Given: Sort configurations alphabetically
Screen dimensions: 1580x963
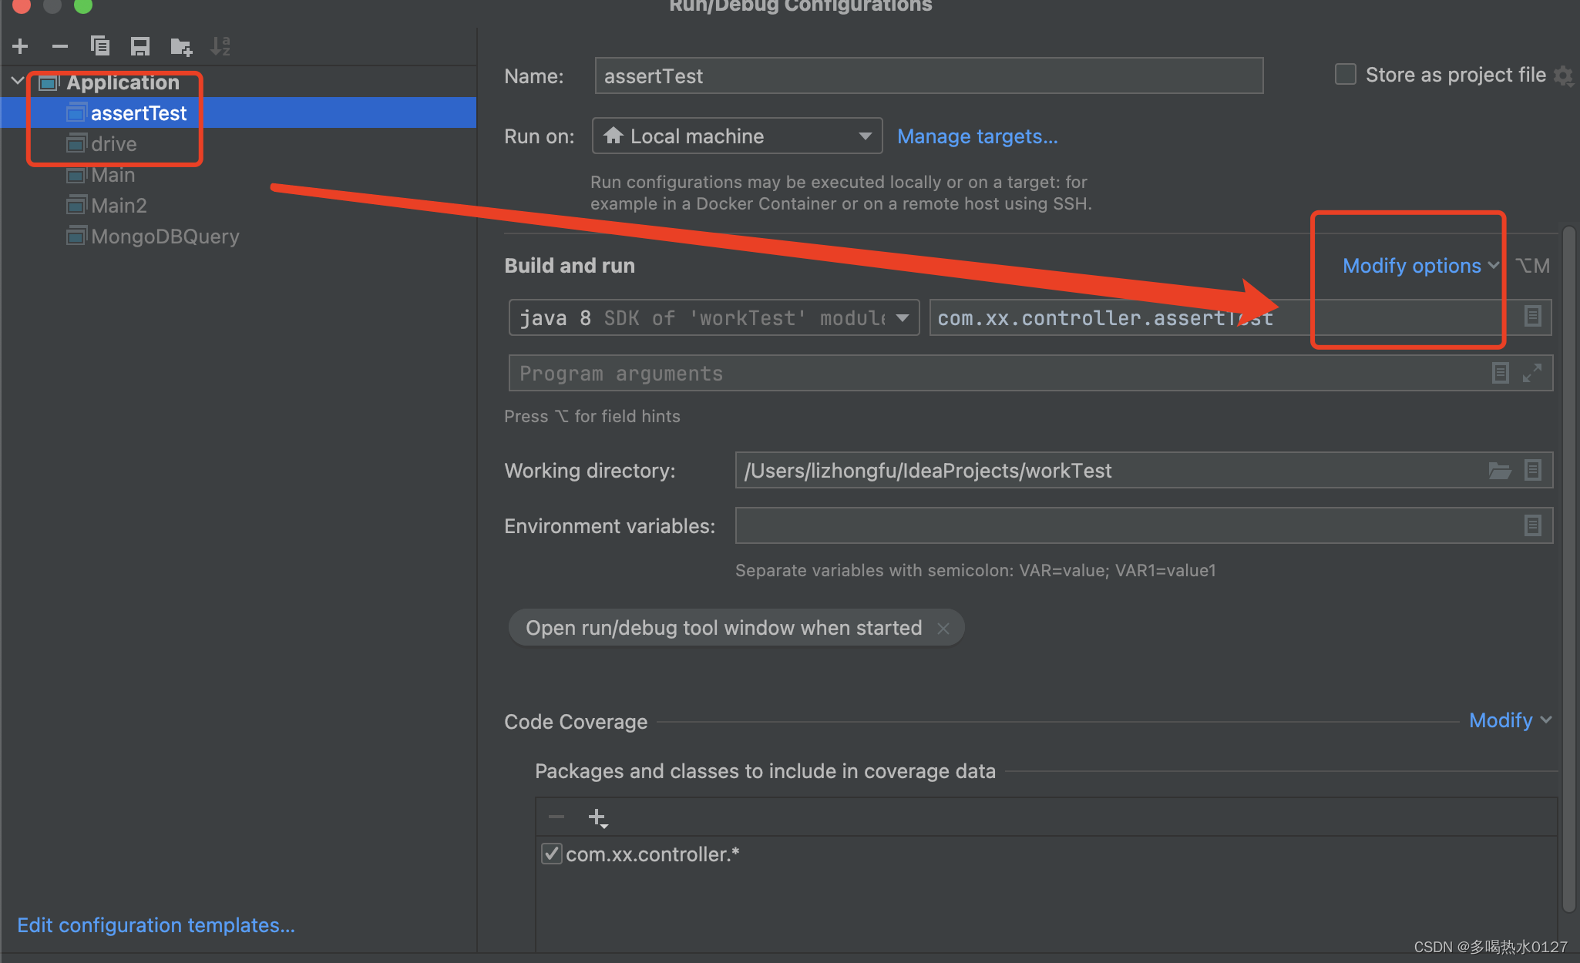Looking at the screenshot, I should (221, 45).
